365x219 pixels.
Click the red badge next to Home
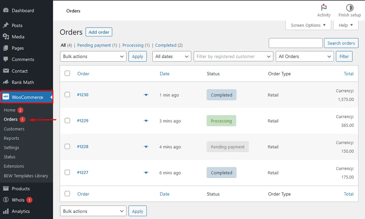(21, 110)
